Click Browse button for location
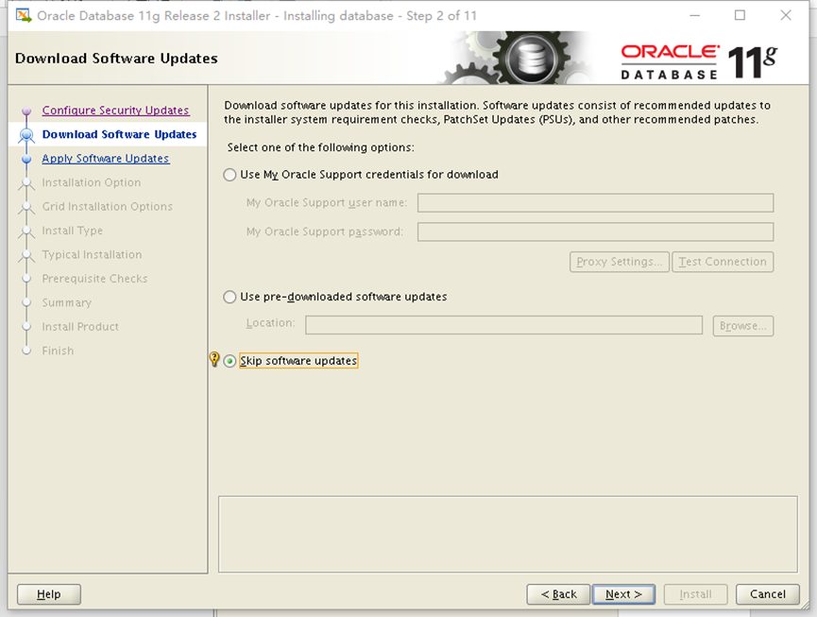 [743, 326]
